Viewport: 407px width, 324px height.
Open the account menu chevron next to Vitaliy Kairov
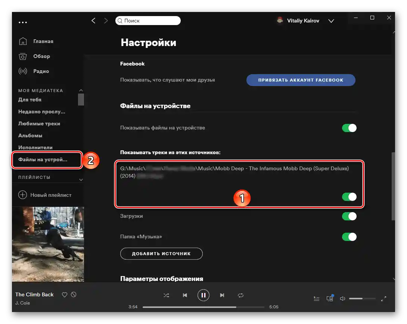point(331,21)
